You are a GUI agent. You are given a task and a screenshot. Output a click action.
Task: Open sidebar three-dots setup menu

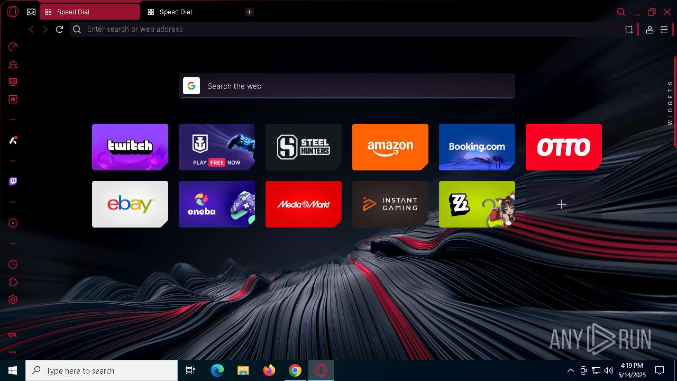13,352
